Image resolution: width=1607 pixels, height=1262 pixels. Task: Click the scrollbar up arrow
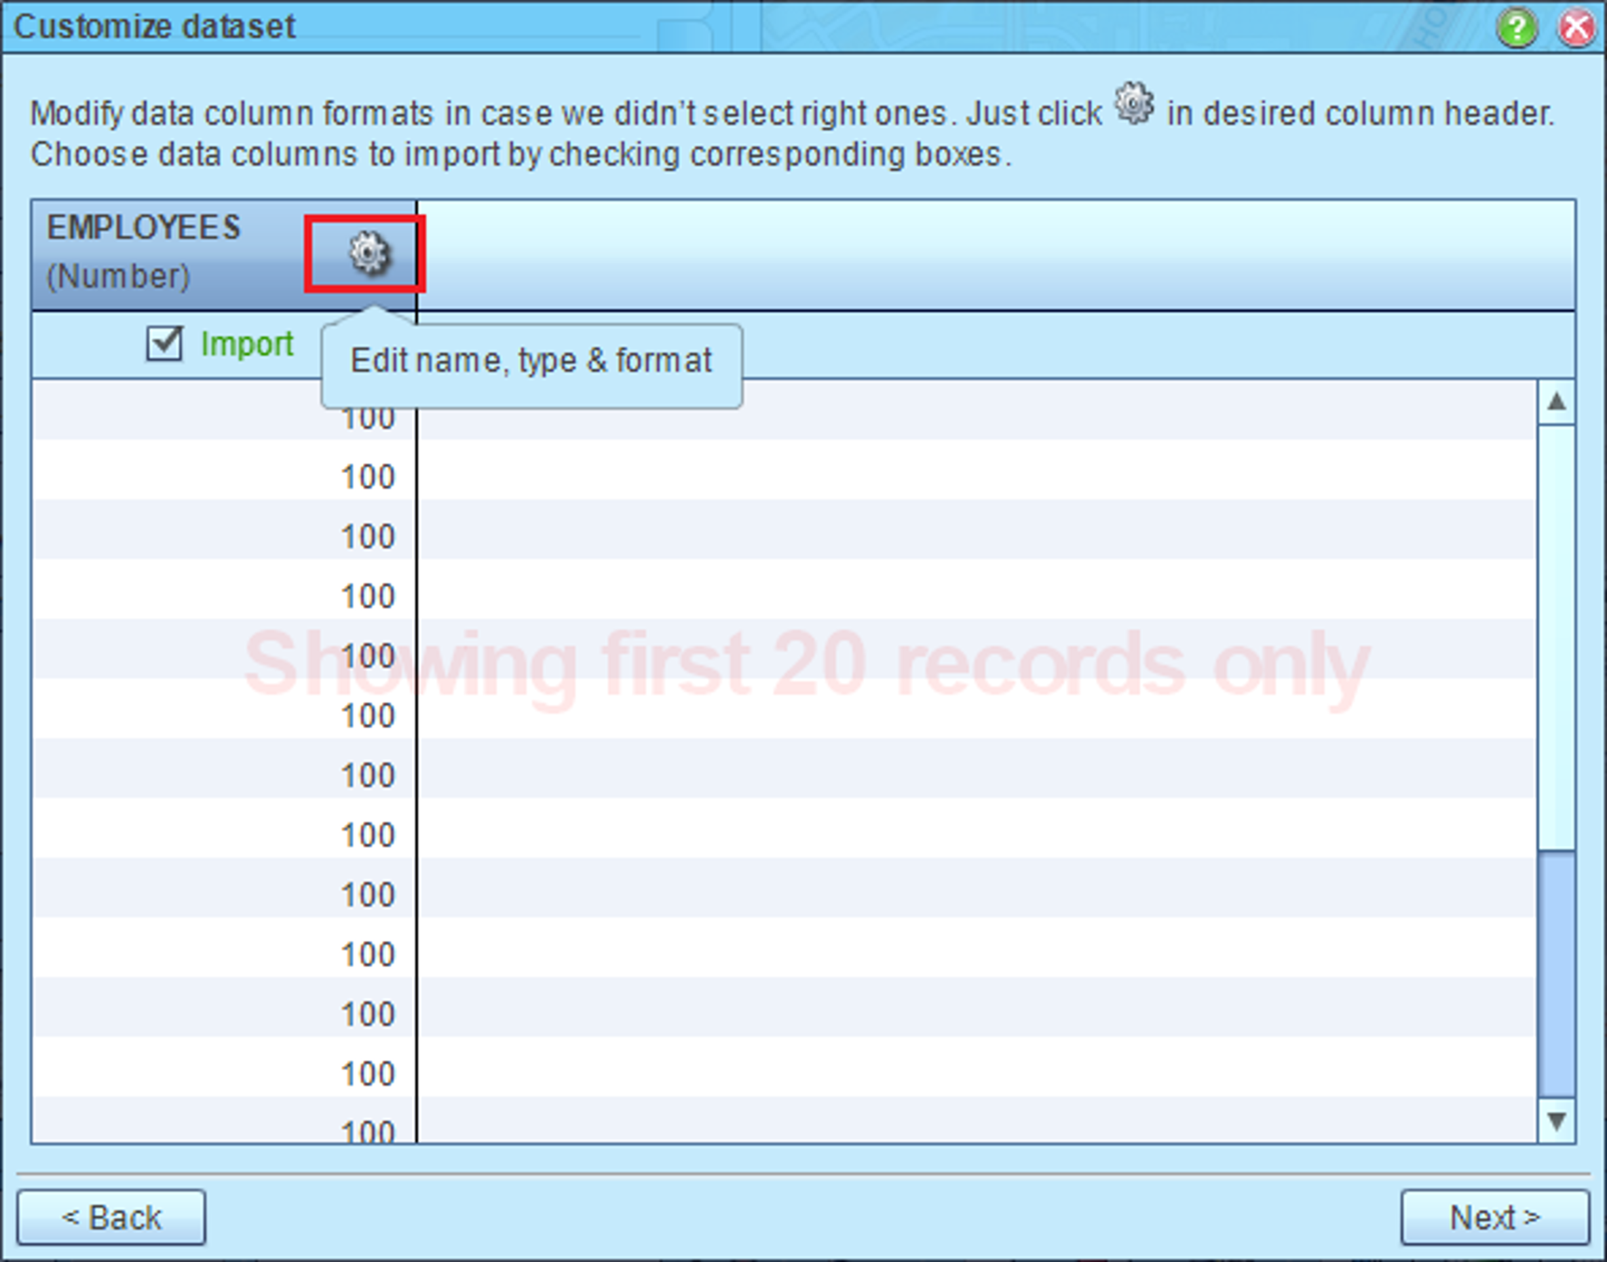click(1557, 402)
